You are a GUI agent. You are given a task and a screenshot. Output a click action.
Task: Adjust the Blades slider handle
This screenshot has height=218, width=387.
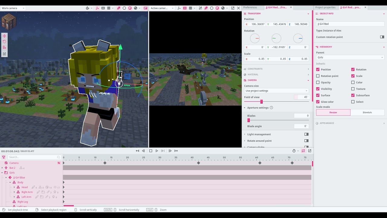(x=249, y=120)
